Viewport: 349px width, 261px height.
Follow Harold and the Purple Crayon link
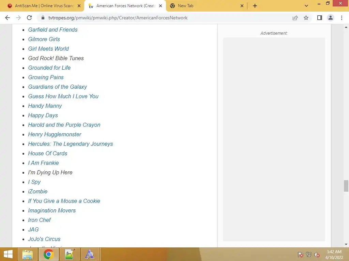click(x=64, y=125)
